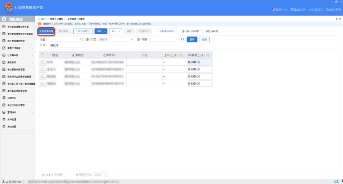Click the first row's 新缴费工资 input field
The height and width of the screenshot is (184, 343).
(199, 62)
